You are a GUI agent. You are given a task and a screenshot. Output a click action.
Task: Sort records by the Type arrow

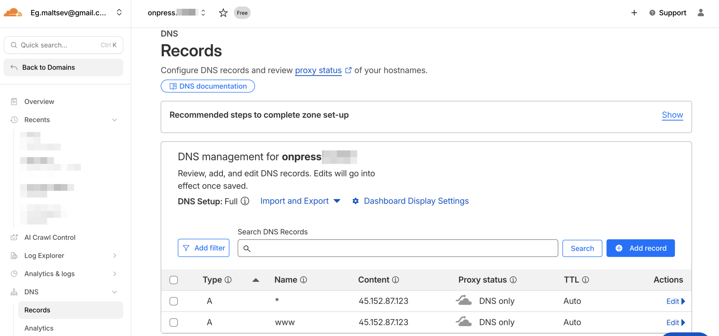pos(256,280)
